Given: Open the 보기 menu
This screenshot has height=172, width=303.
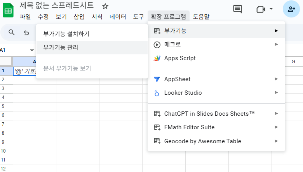Looking at the screenshot, I should 61,17.
